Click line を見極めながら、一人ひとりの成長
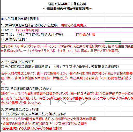This screenshot has width=133, height=132. click(60, 51)
